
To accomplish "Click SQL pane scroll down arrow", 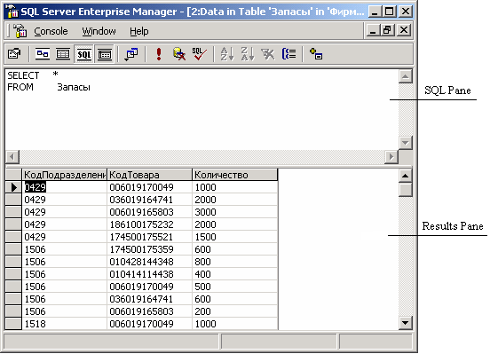I will pos(406,143).
